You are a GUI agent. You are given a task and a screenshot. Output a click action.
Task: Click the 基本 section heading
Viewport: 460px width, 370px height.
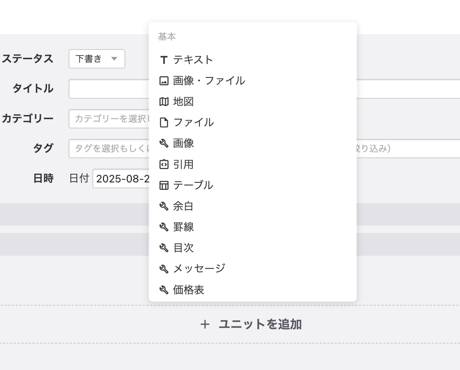click(167, 36)
